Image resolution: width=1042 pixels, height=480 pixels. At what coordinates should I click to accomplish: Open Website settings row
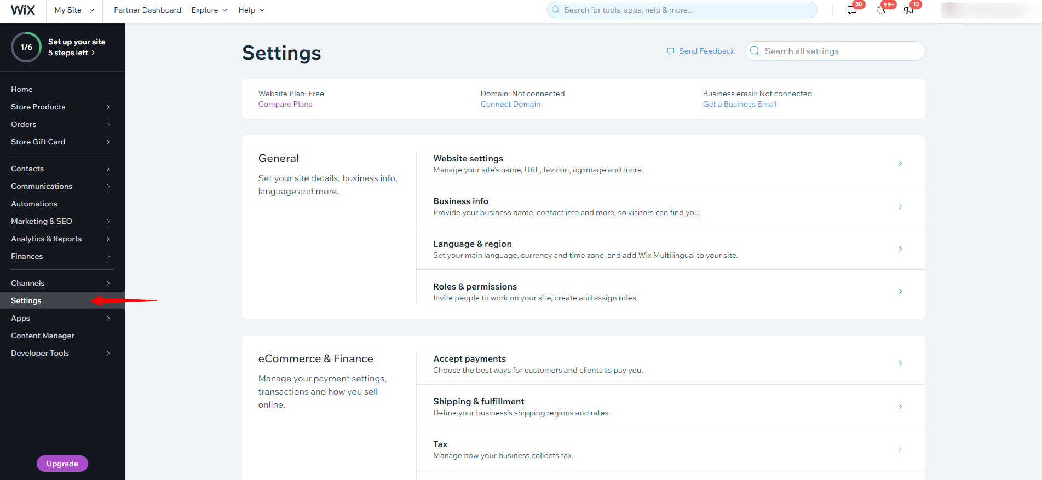671,163
